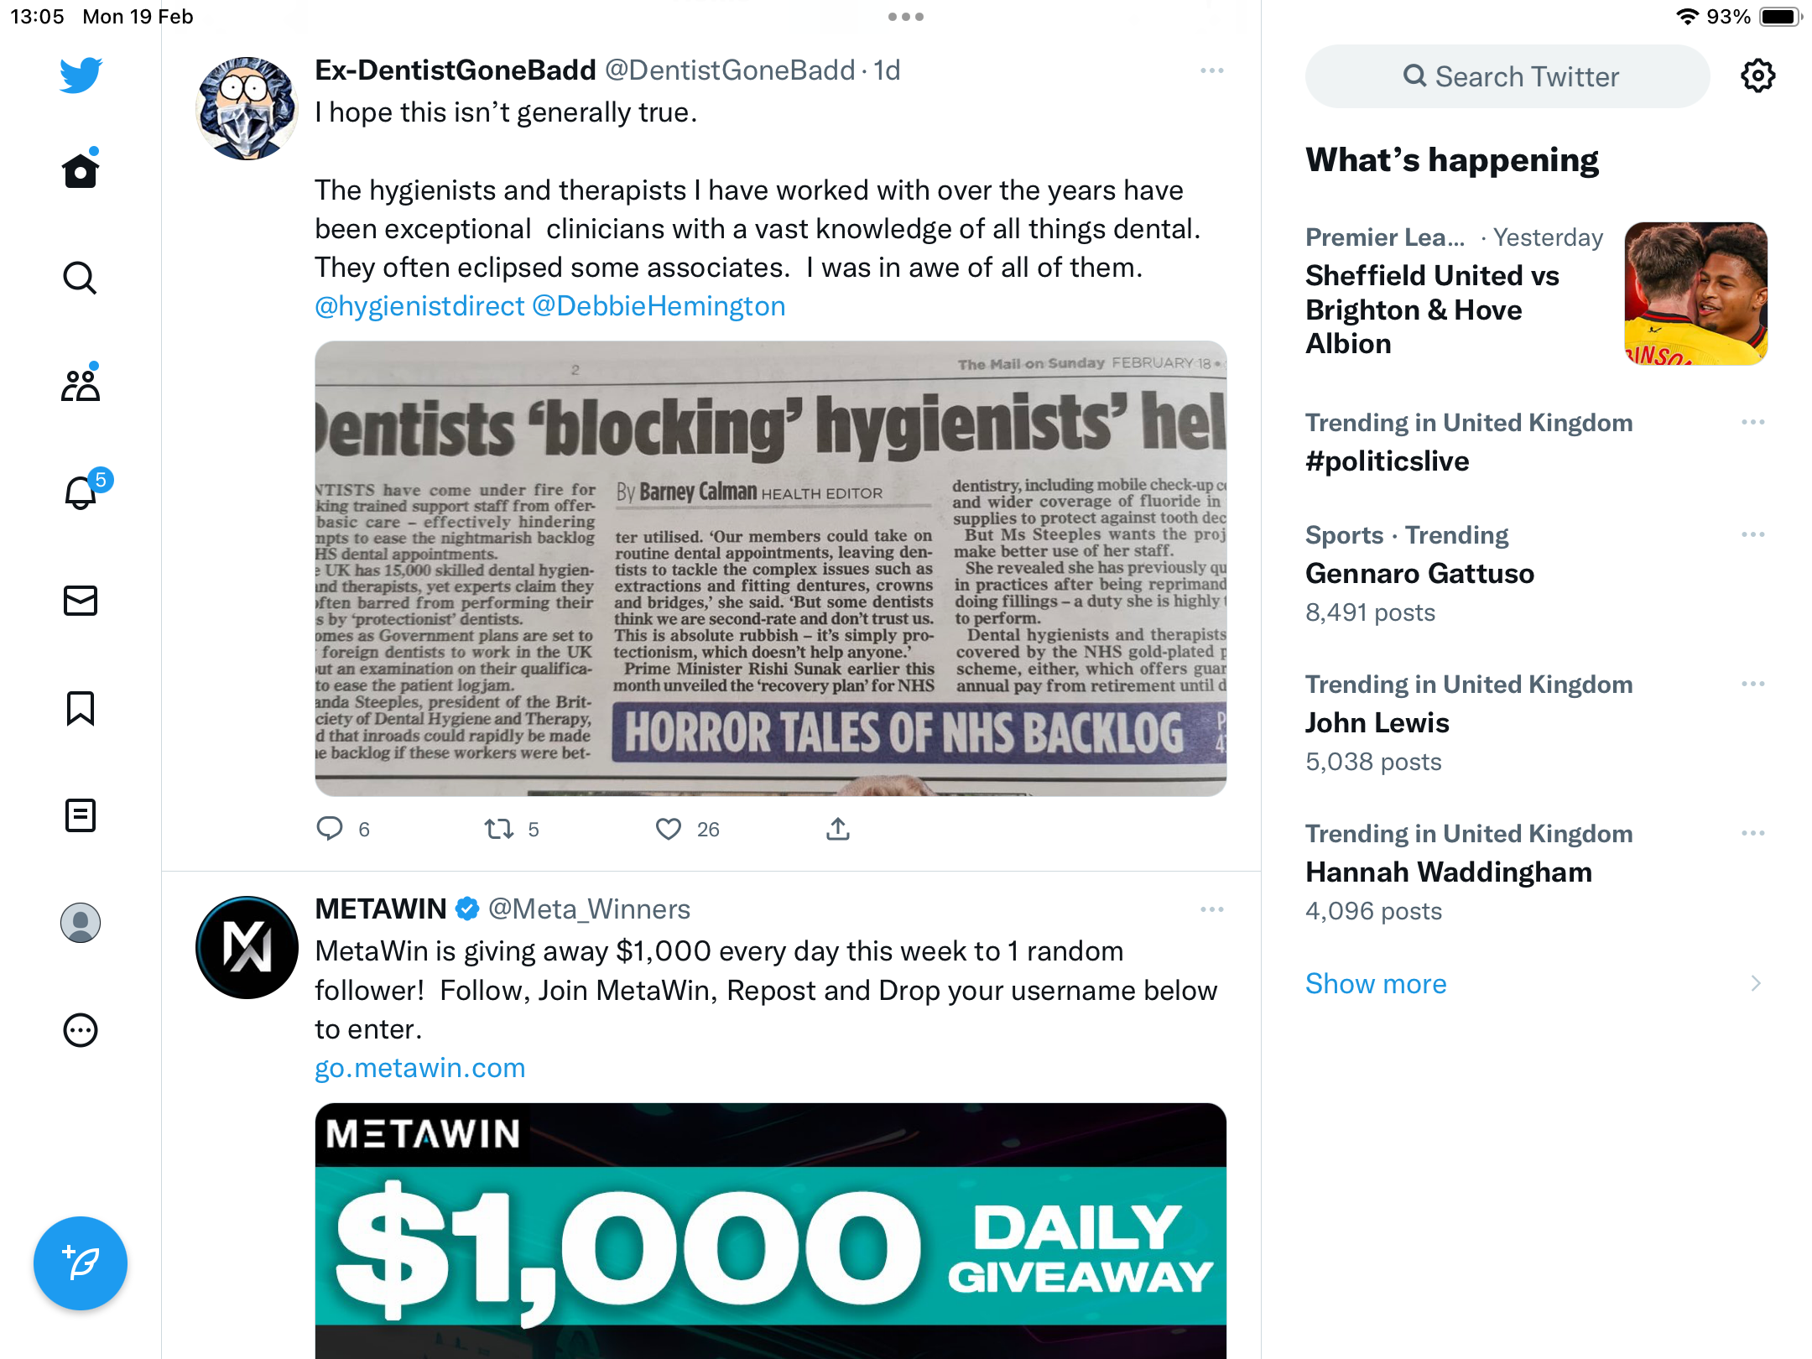Focus the Search Twitter field
1812x1359 pixels.
click(x=1507, y=76)
